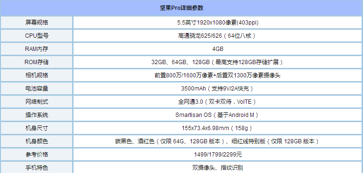Select the 相机规格 label cell
363x173 pixels.
tap(37, 75)
